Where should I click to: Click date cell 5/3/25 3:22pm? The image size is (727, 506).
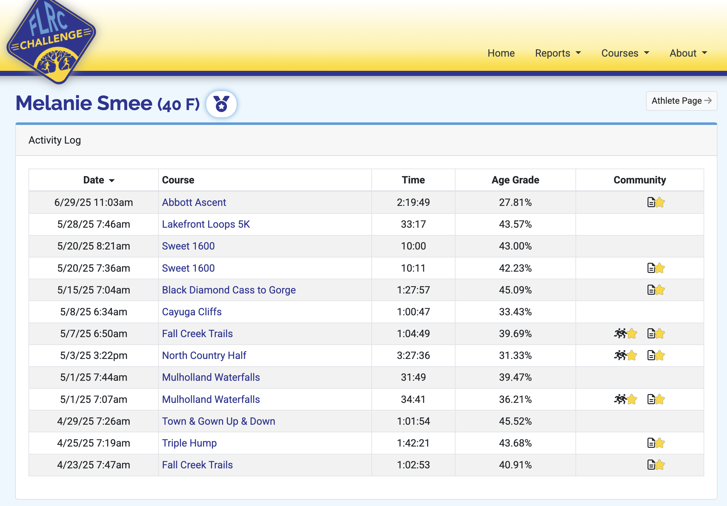tap(94, 355)
